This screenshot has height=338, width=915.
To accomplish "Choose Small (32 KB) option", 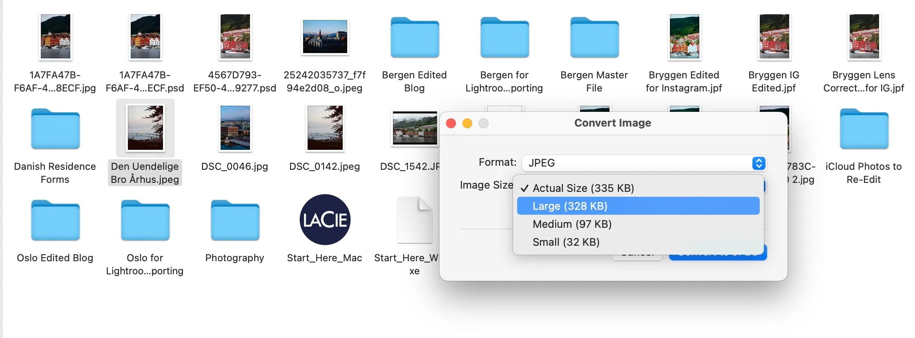I will tap(638, 242).
